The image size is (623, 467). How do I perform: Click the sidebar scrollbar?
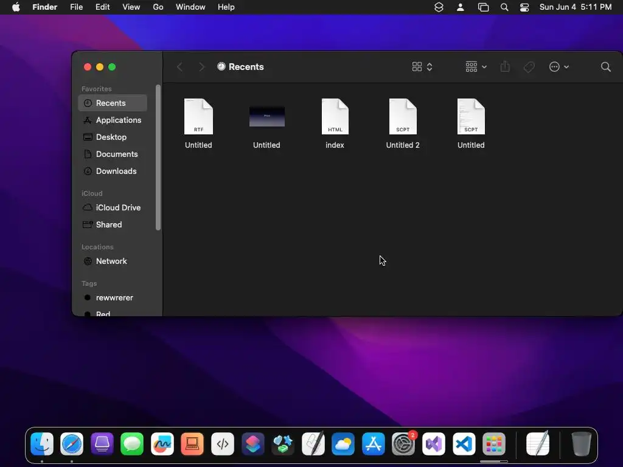pyautogui.click(x=158, y=157)
